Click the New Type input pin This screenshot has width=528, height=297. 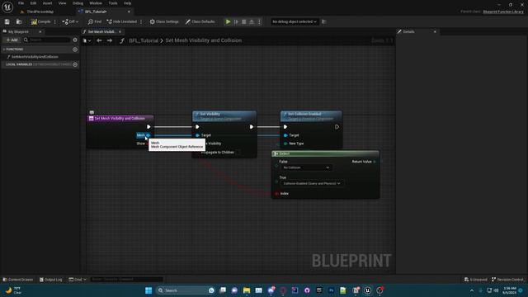(x=285, y=144)
